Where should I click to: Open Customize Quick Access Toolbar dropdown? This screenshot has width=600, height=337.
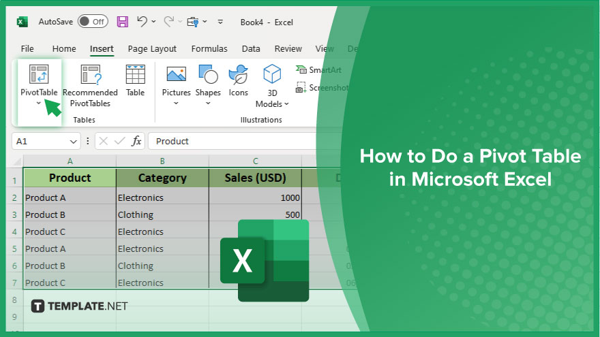pyautogui.click(x=220, y=22)
